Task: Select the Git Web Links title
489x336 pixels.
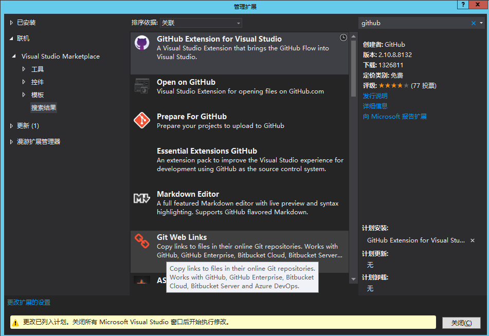Action: coord(182,237)
